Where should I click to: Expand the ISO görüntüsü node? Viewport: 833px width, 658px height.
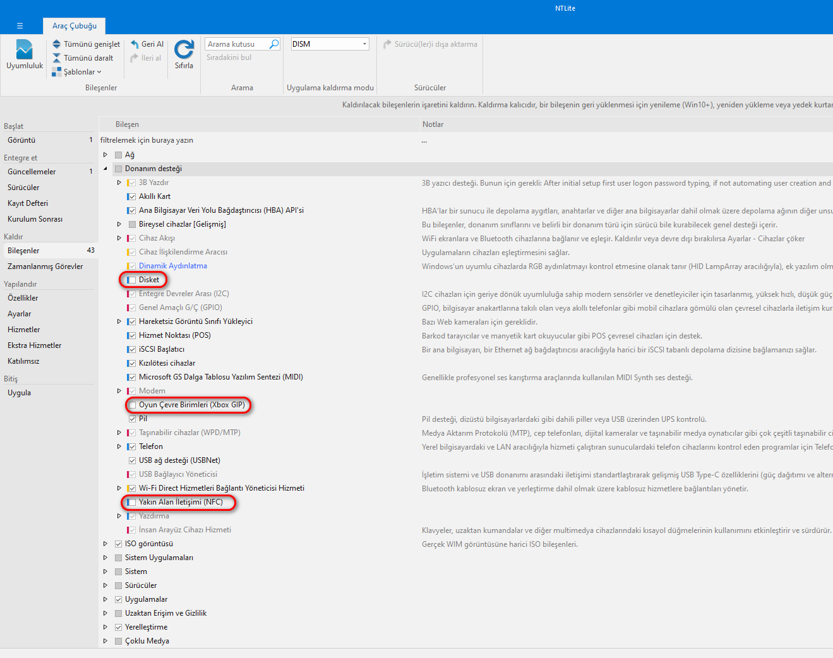(x=105, y=544)
